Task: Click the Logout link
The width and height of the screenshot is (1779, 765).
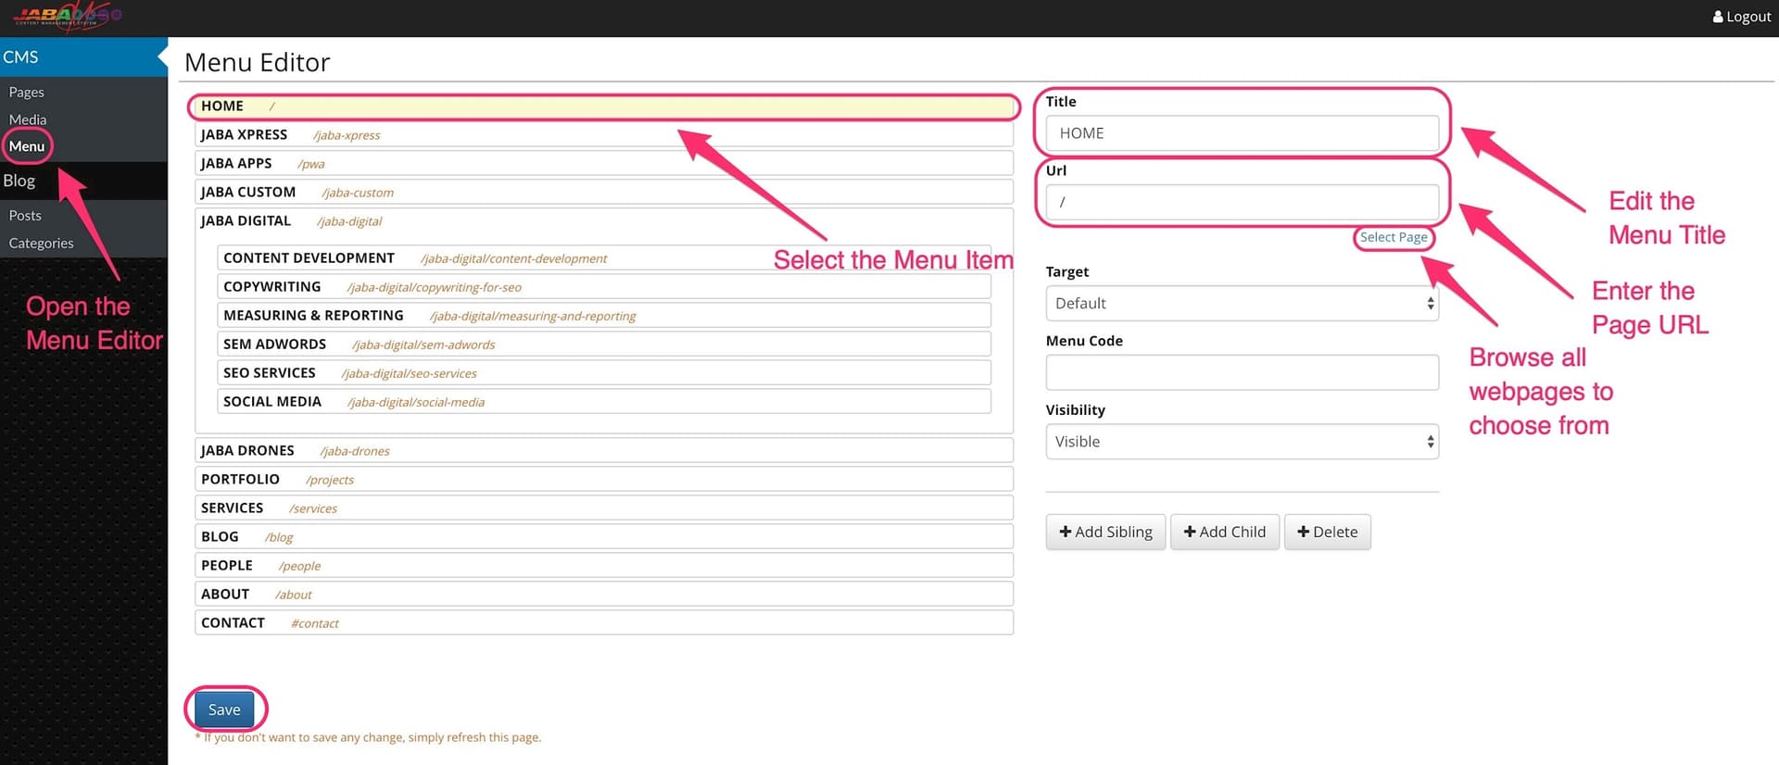Action: pyautogui.click(x=1741, y=17)
